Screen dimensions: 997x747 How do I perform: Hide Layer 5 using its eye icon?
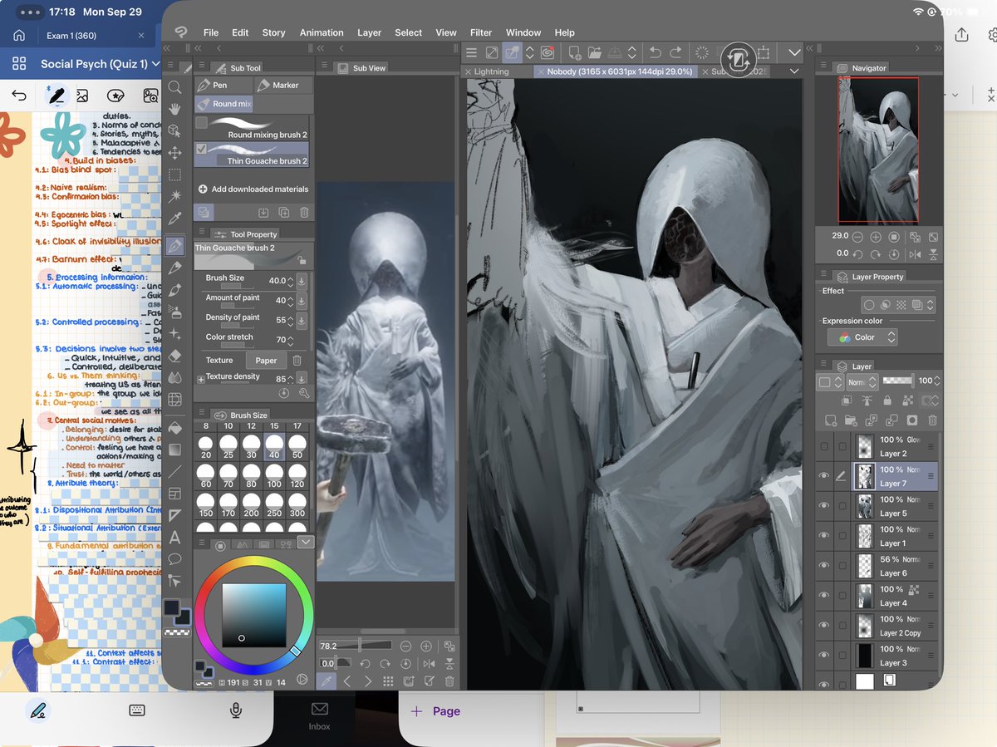tap(824, 506)
